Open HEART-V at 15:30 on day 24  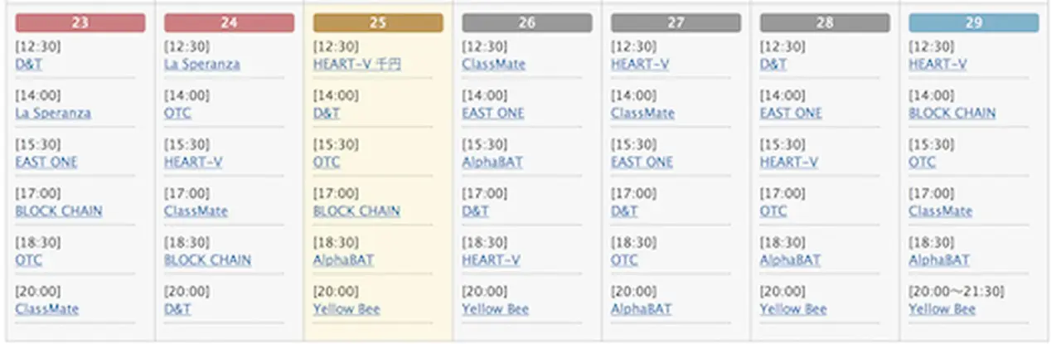pyautogui.click(x=193, y=162)
